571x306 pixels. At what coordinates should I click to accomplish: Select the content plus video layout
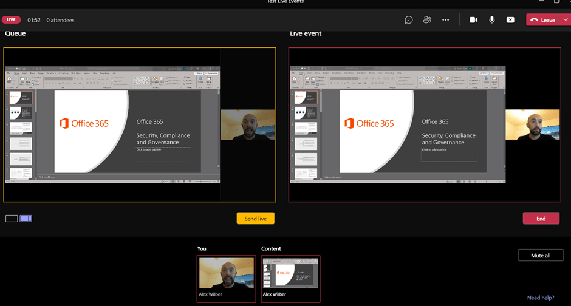click(x=26, y=219)
